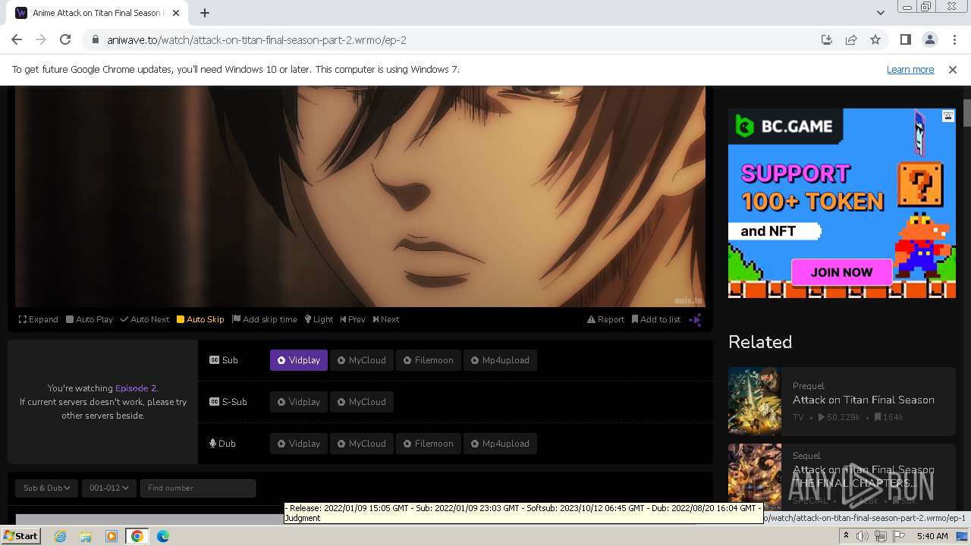Open Chrome's three-dot menu
971x546 pixels.
954,40
